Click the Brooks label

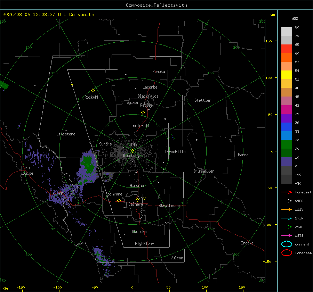point(247,243)
